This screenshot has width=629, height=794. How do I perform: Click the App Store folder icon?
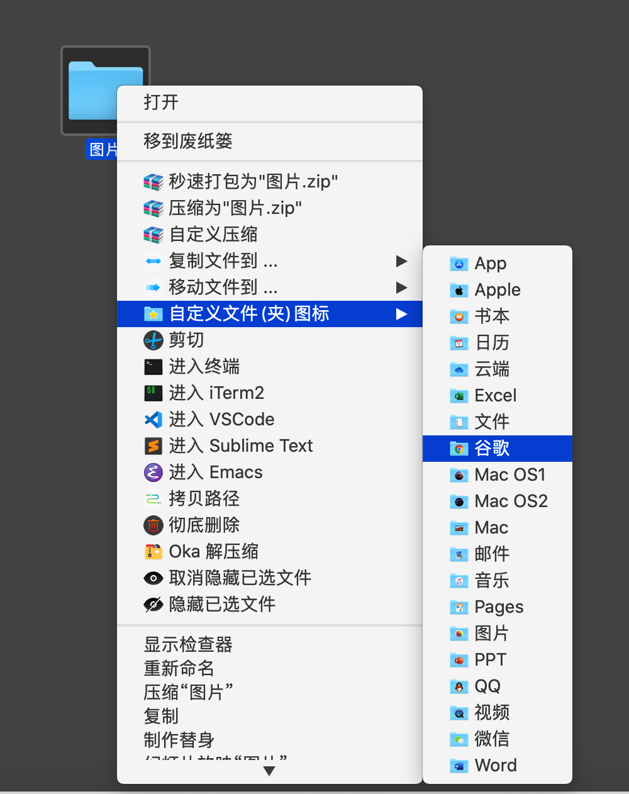click(x=459, y=264)
